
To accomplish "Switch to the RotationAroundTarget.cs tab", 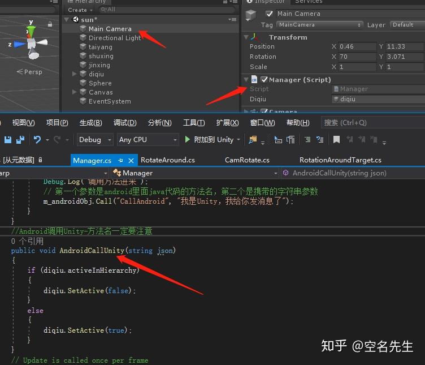I will pyautogui.click(x=340, y=160).
